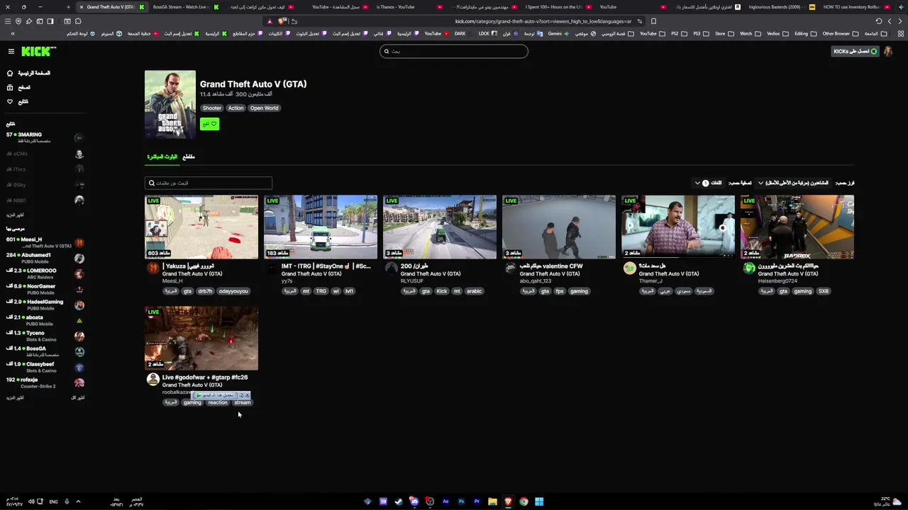Open Classybeef in recommended channels
Image resolution: width=908 pixels, height=510 pixels.
point(45,367)
